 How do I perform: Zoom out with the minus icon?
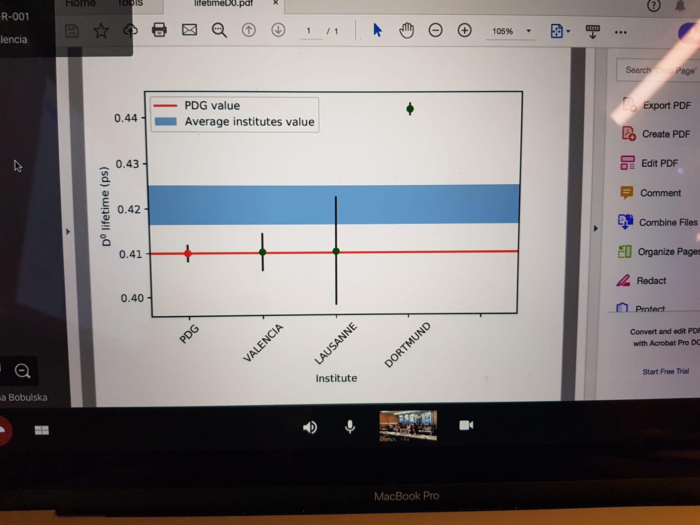point(435,31)
